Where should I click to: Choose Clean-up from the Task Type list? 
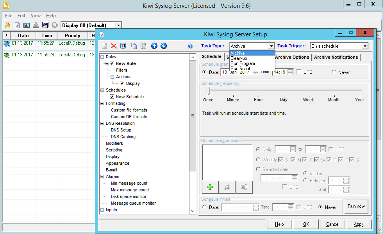[239, 58]
